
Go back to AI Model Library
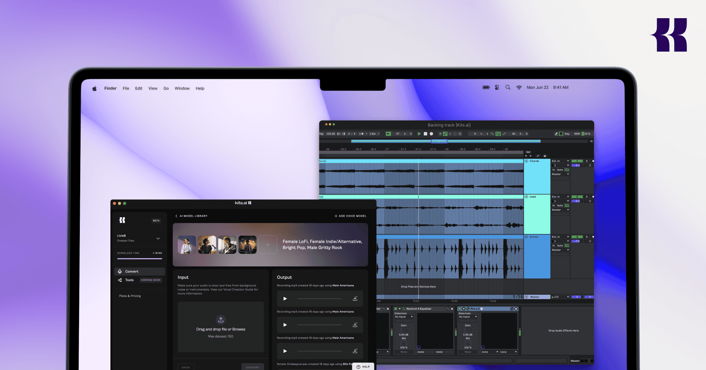[191, 216]
